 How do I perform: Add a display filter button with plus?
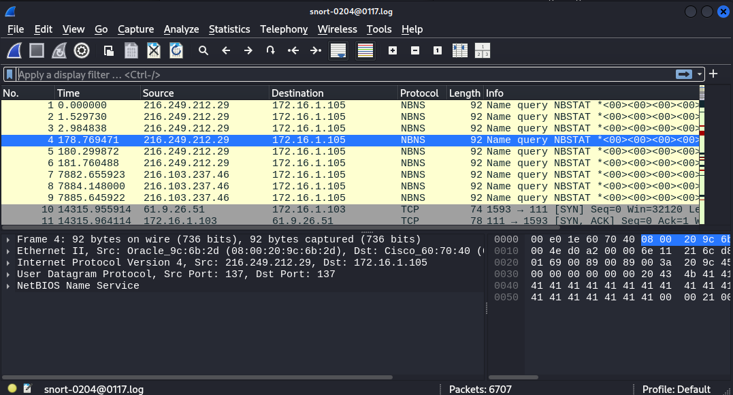click(x=713, y=74)
